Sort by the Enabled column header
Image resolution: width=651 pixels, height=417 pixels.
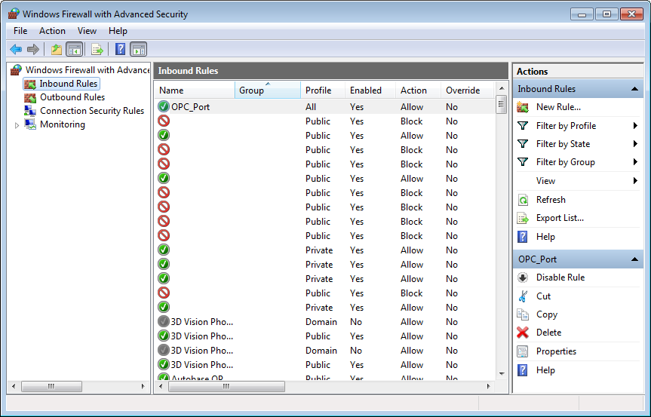click(x=370, y=90)
